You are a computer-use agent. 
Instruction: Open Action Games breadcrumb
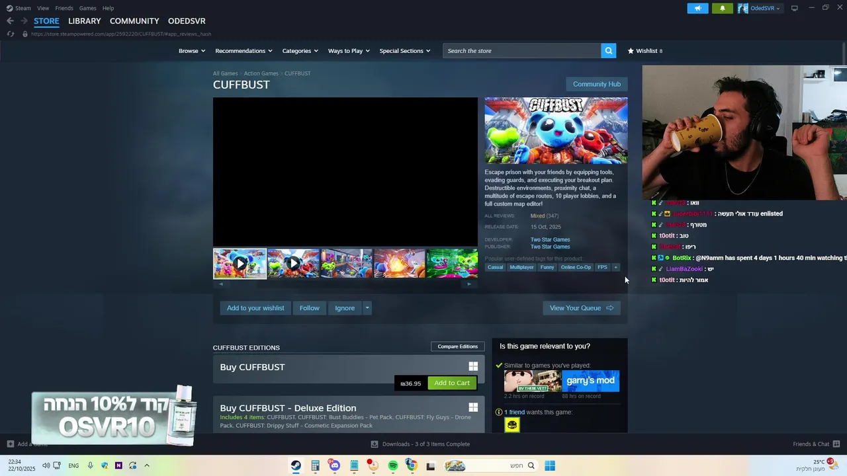tap(261, 73)
